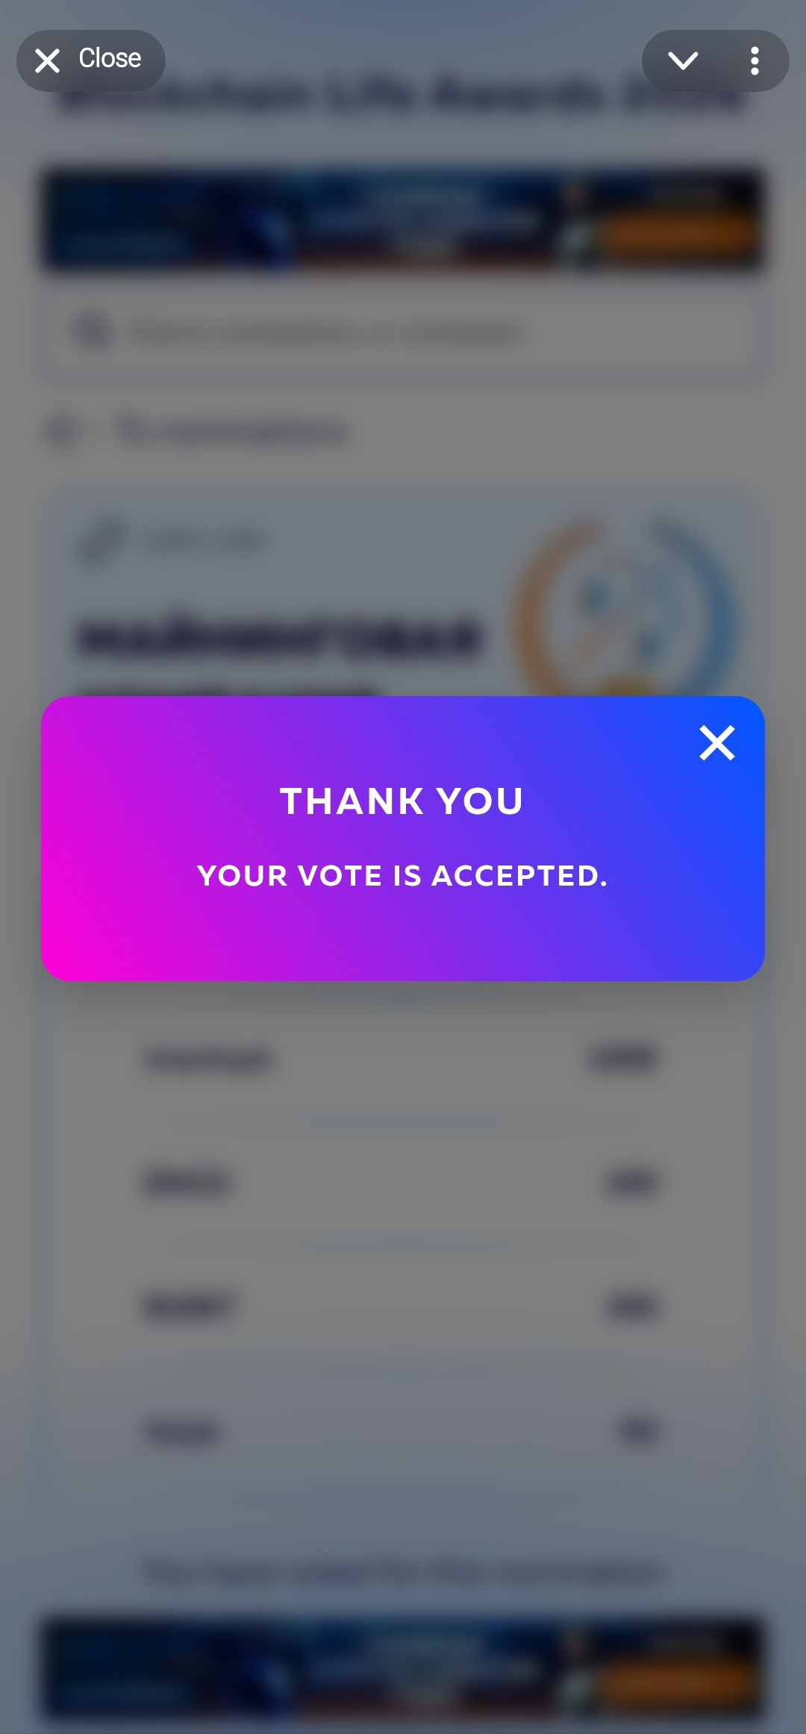Click the X icon beside Close label
806x1734 pixels.
pos(48,60)
